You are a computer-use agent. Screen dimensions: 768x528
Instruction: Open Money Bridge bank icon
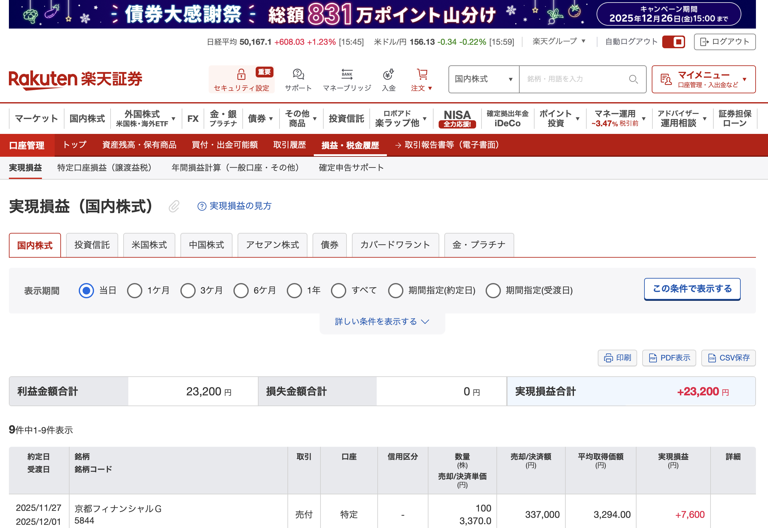tap(347, 75)
